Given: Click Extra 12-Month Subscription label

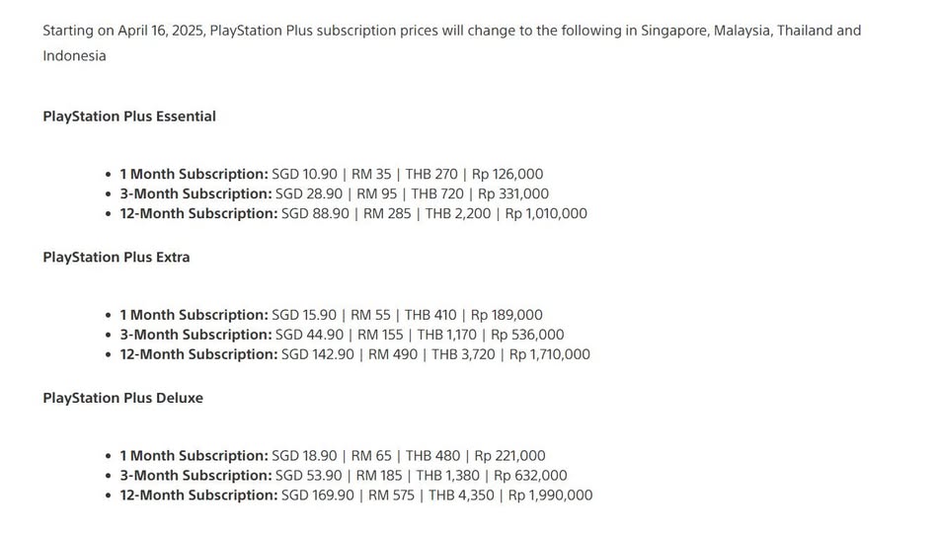Looking at the screenshot, I should [198, 354].
